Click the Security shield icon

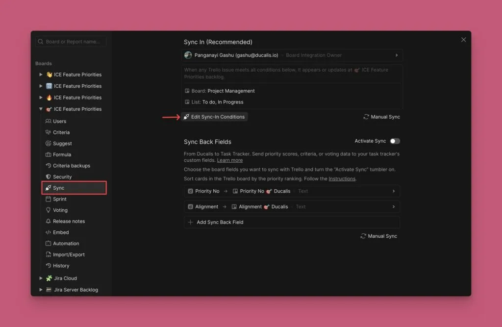(48, 176)
